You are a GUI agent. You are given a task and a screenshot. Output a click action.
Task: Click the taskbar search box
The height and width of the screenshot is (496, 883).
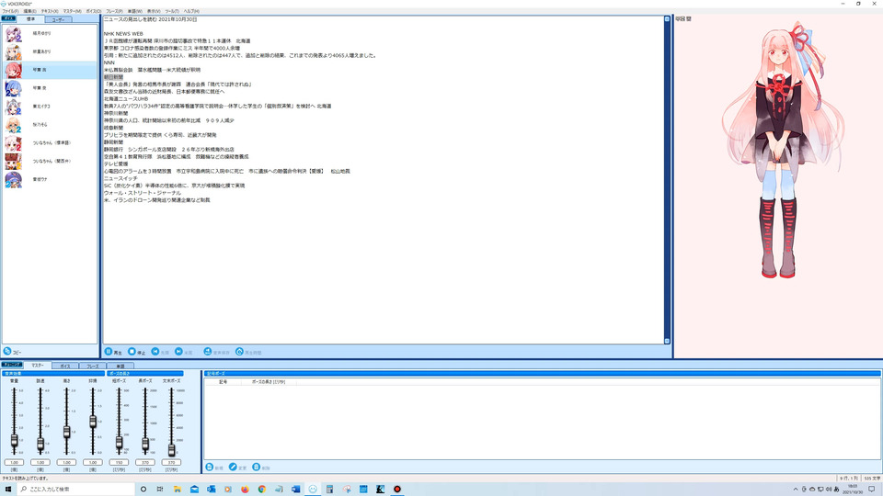pyautogui.click(x=76, y=490)
